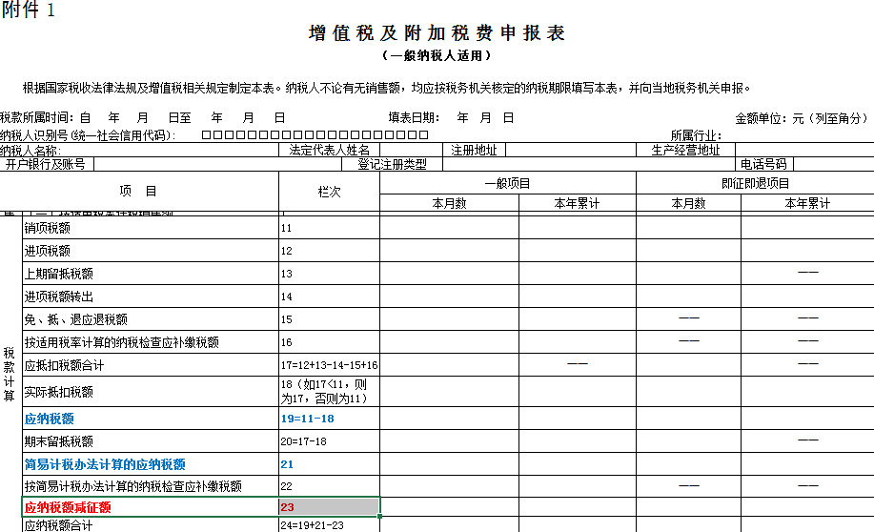Click the subtitle （一般纳税人适用）
The width and height of the screenshot is (874, 532).
(x=437, y=55)
